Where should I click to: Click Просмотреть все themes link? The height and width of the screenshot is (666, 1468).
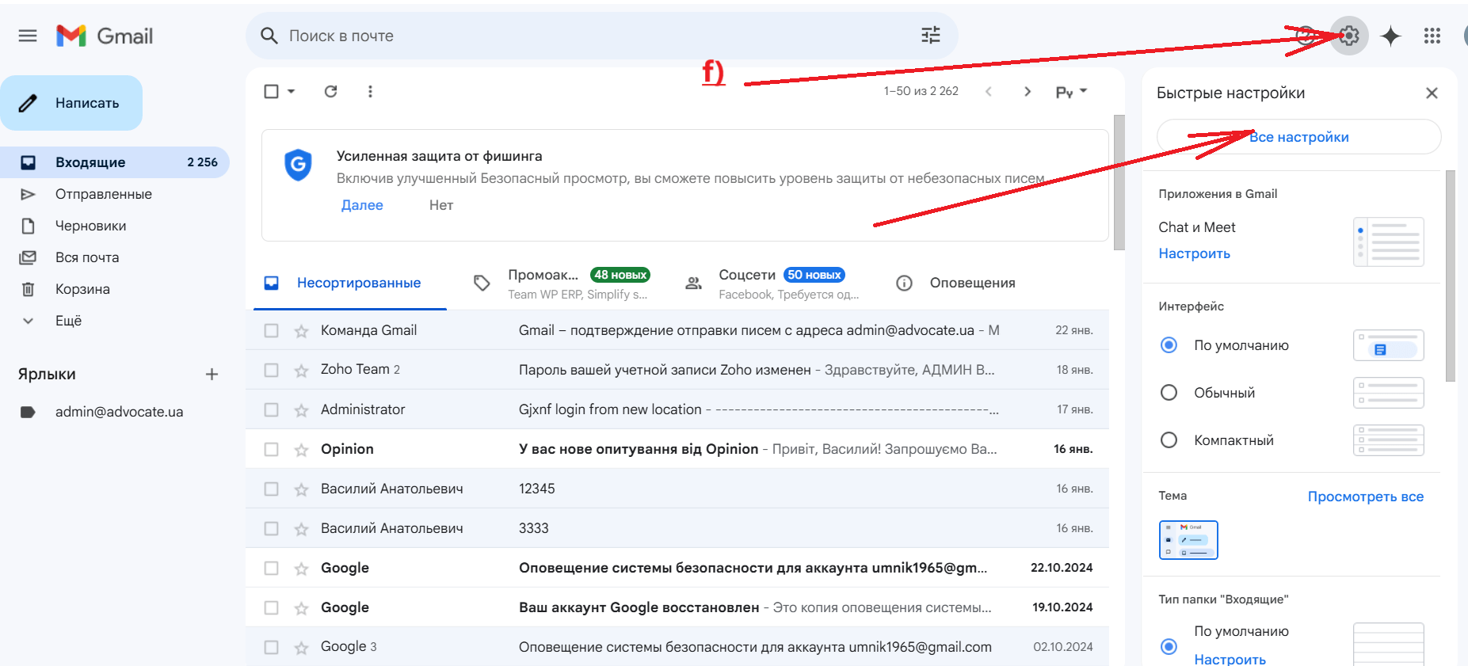(x=1365, y=497)
